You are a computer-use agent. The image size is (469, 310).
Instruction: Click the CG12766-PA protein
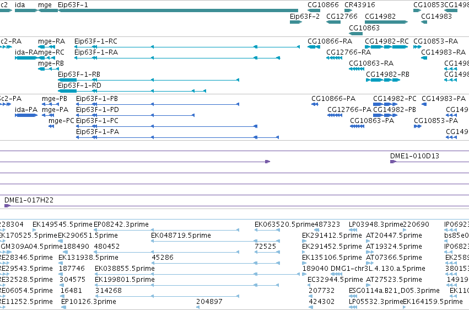pyautogui.click(x=335, y=115)
